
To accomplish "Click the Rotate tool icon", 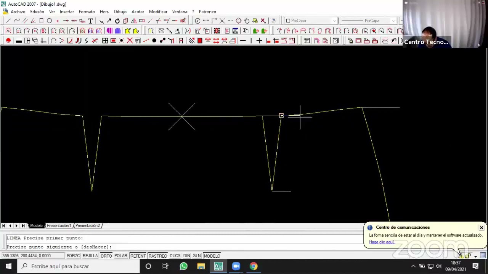I will 117,21.
